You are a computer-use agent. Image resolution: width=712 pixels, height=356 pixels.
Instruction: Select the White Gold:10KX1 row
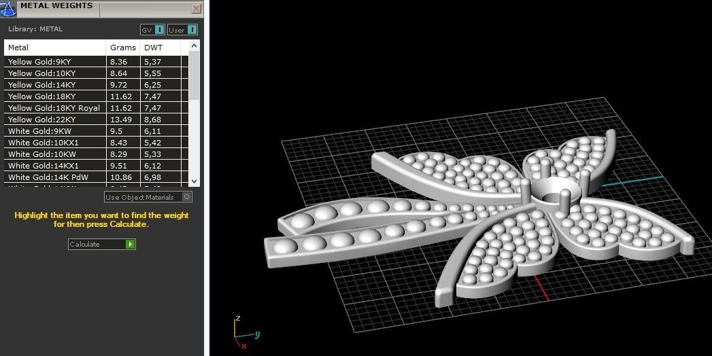[x=97, y=143]
